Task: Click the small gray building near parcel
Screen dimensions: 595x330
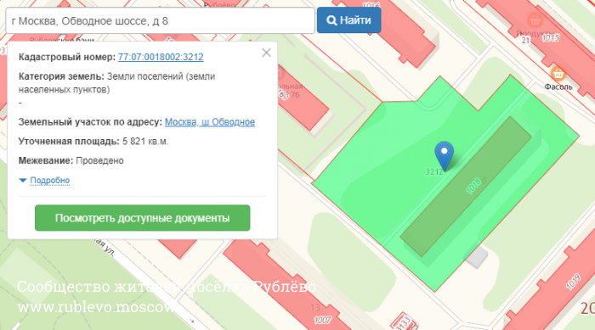Action: pos(477,257)
